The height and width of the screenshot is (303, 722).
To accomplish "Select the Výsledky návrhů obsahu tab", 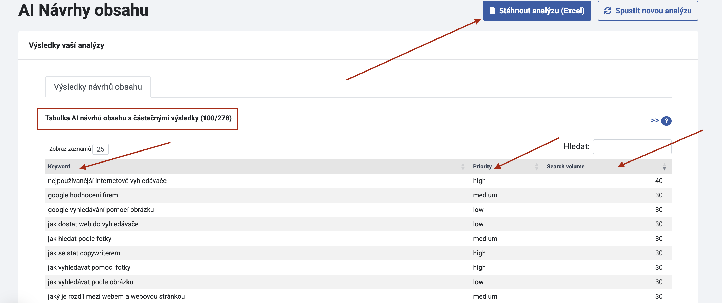I will 98,87.
